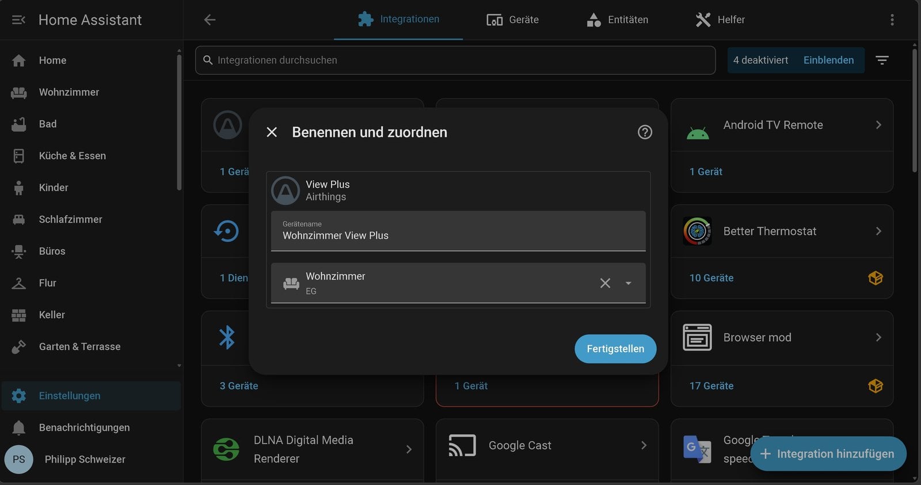
Task: Expand Android TV Remote chevron
Action: pyautogui.click(x=878, y=125)
